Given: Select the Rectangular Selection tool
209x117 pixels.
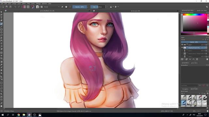Looking at the screenshot, I should click(x=1, y=83).
